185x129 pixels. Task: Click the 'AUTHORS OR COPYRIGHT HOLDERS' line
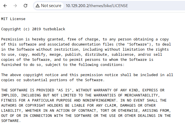(x=78, y=106)
